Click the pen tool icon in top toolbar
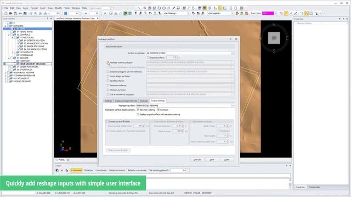Image resolution: width=351 pixels, height=197 pixels. coord(173,8)
